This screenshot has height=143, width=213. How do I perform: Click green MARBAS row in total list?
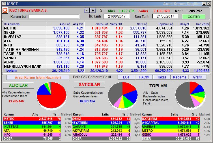171,127
